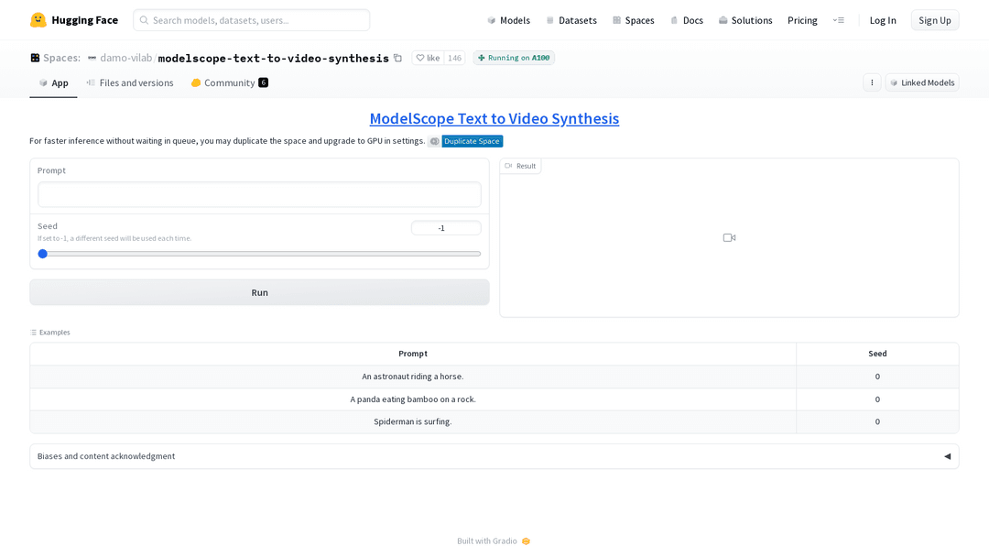Viewport: 989px width, 557px height.
Task: Open Linked Models button
Action: point(922,82)
